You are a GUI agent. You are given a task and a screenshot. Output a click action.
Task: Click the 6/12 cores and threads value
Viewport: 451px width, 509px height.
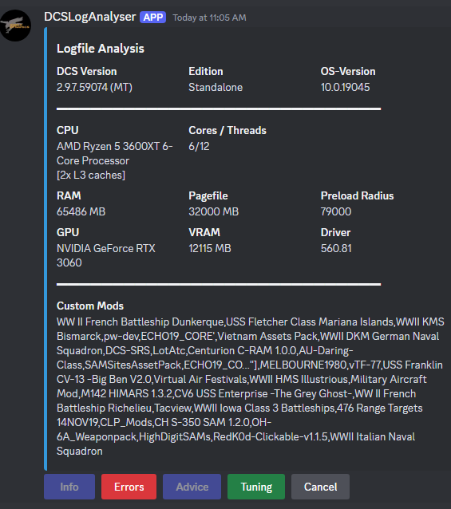point(199,147)
